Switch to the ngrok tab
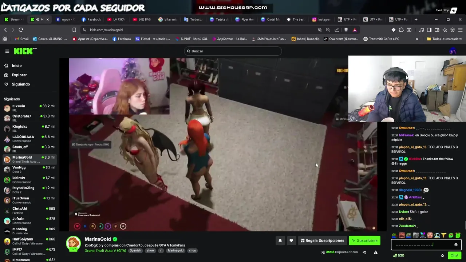The width and height of the screenshot is (466, 262). [66, 20]
